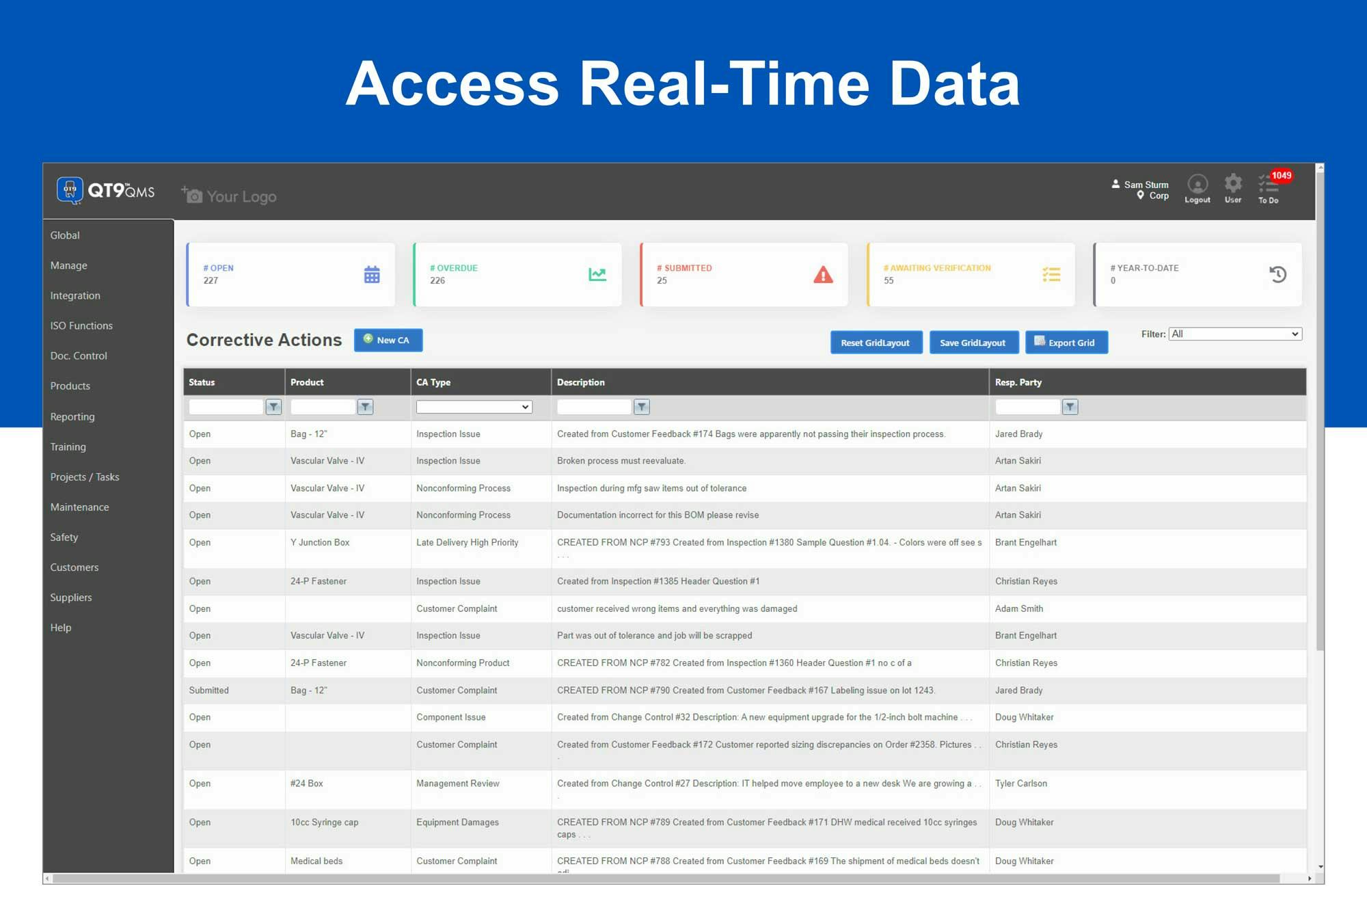Click the Save GridLayout button
This screenshot has height=923, width=1367.
973,343
